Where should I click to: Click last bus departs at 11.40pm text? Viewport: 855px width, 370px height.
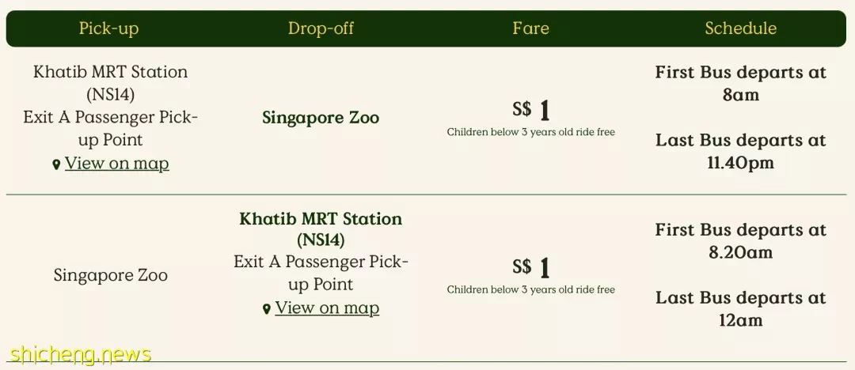point(740,152)
